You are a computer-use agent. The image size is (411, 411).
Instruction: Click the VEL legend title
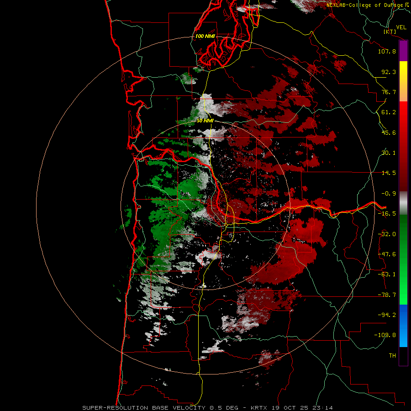click(x=401, y=27)
